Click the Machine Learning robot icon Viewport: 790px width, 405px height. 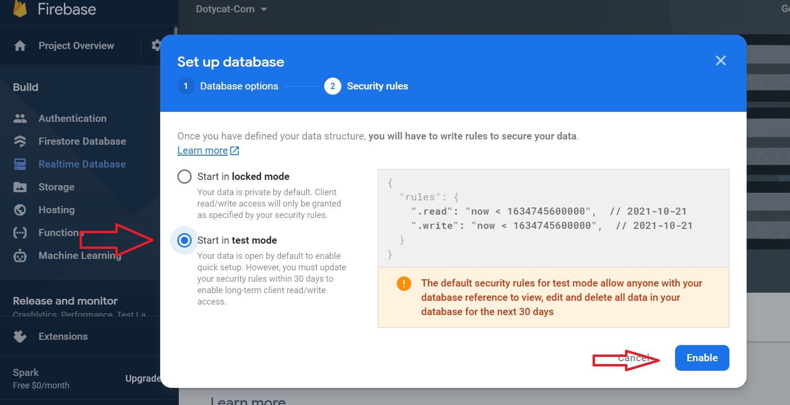click(x=20, y=256)
